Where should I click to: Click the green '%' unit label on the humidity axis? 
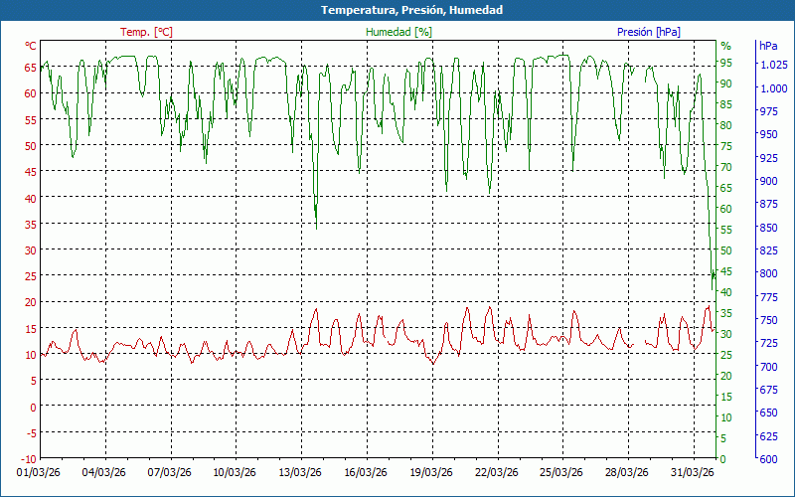pyautogui.click(x=725, y=46)
